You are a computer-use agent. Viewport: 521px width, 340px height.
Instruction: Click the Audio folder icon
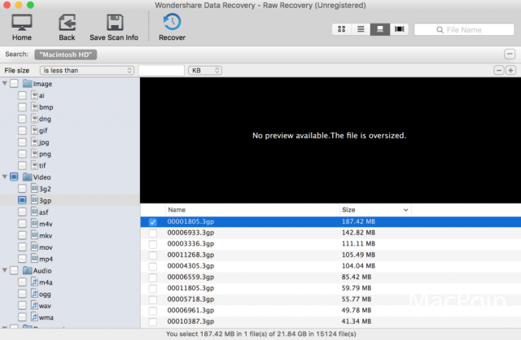(x=27, y=270)
